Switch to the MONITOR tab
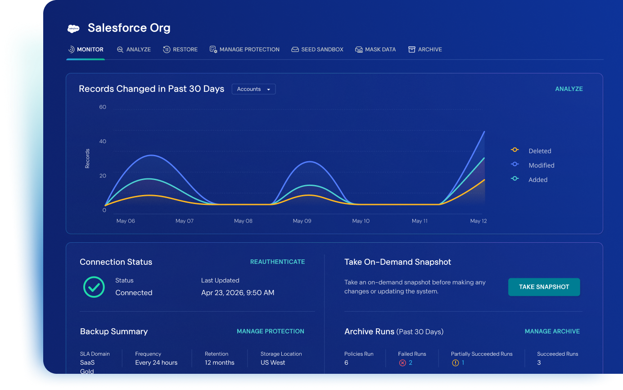Screen dimensions: 623x390 [x=86, y=50]
